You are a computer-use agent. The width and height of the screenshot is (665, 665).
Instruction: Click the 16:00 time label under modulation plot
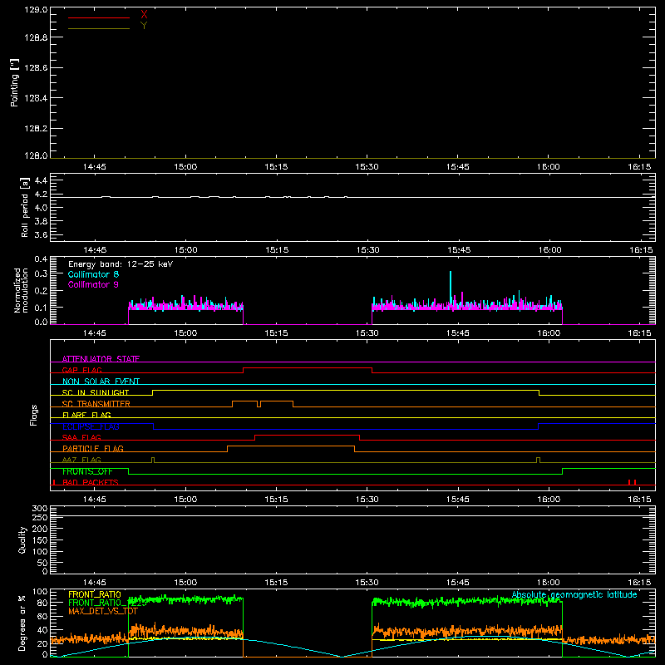coord(549,333)
